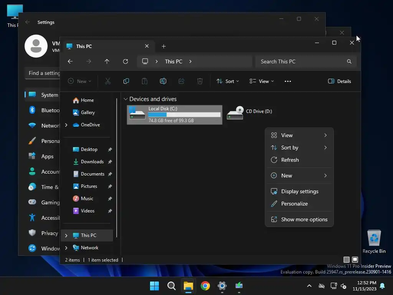
Task: Close the This PC tab
Action: pyautogui.click(x=147, y=46)
